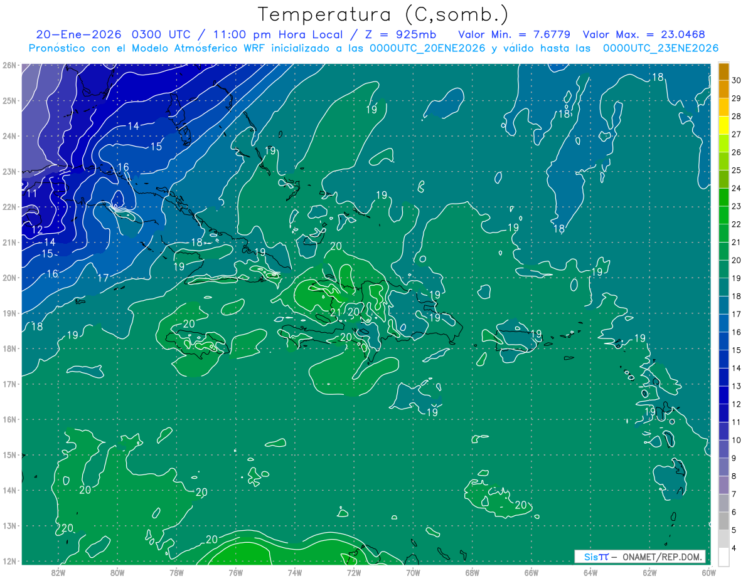Click the '12N' latitude axis label

point(9,561)
